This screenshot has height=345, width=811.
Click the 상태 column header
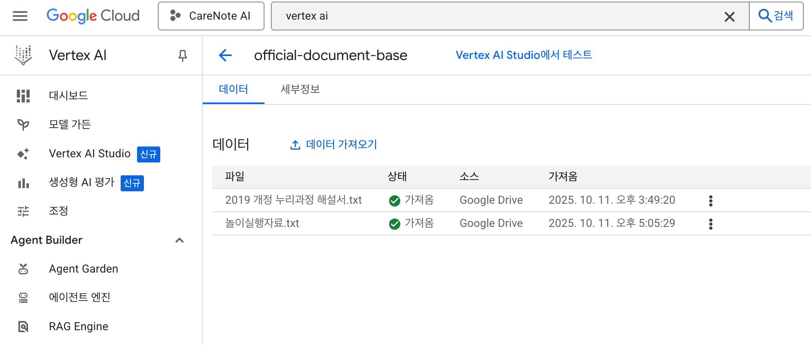click(397, 177)
